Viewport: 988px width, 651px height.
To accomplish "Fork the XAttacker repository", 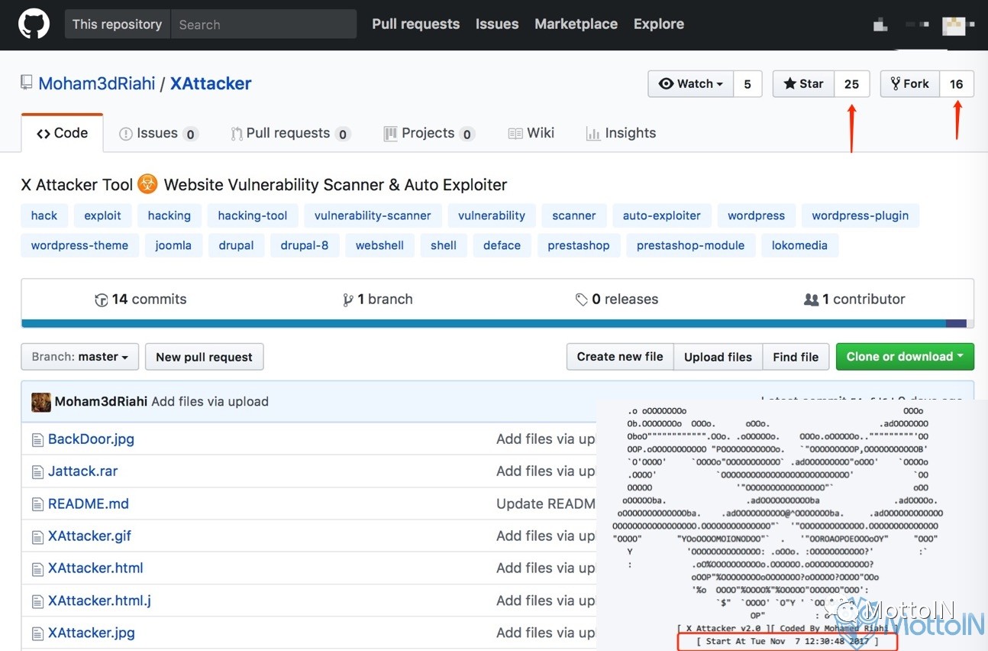I will 910,84.
